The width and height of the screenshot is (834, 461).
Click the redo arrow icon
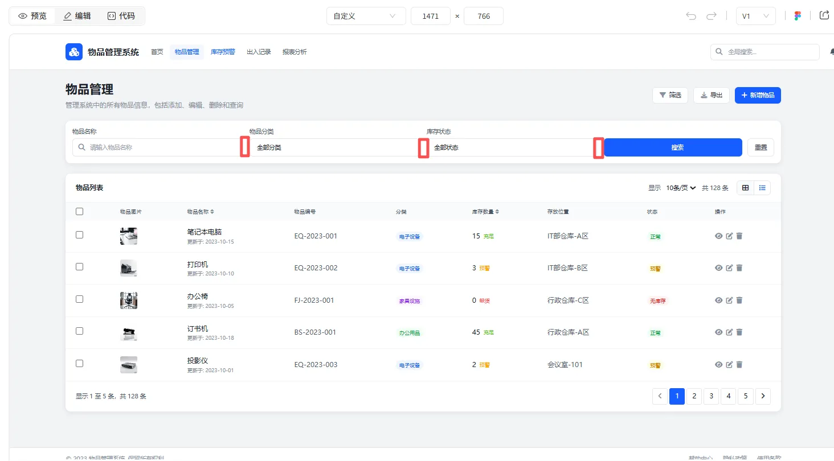click(x=711, y=16)
